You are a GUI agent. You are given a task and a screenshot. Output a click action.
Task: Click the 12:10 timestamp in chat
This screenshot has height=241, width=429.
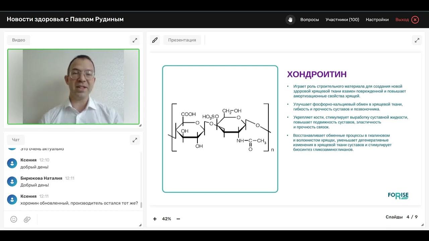pos(44,160)
